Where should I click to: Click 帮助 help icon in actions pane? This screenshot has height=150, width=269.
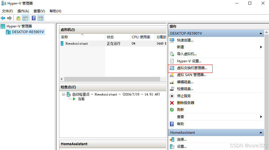coord(172,124)
